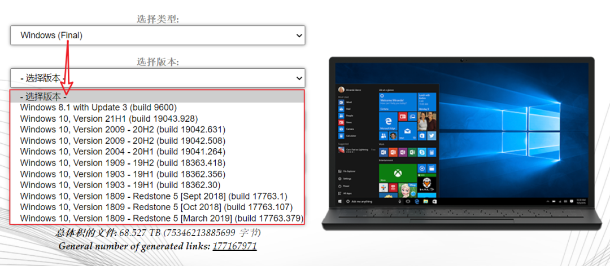This screenshot has width=610, height=266.
Task: Open the generated links count 177167971 link
Action: tap(234, 246)
